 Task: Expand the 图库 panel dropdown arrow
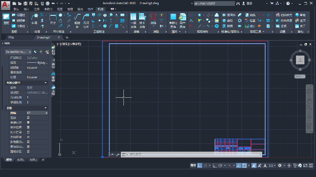click(179, 31)
